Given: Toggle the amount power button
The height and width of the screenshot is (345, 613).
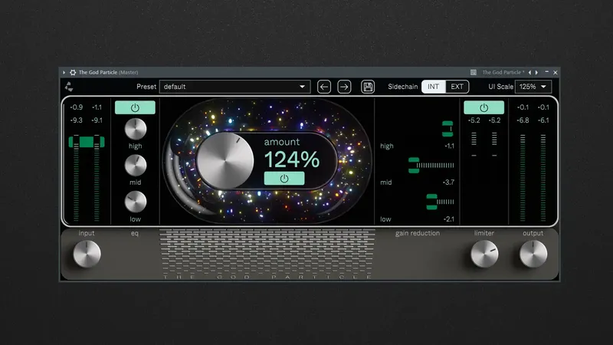Looking at the screenshot, I should [x=284, y=179].
